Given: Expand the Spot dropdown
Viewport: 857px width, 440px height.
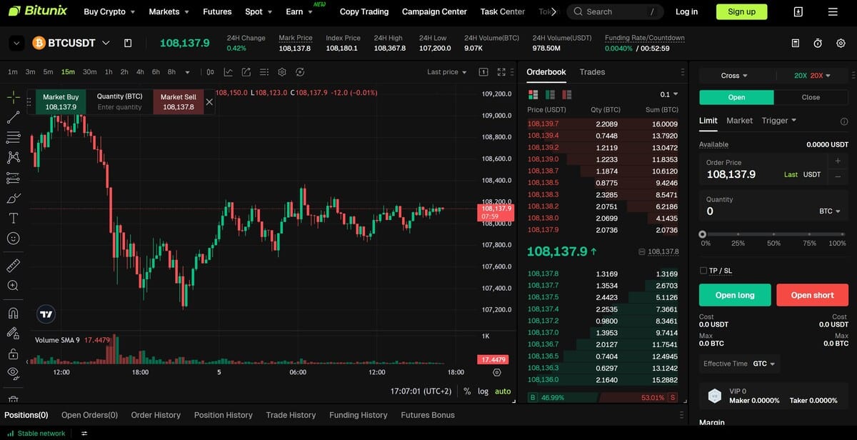Looking at the screenshot, I should [x=259, y=11].
